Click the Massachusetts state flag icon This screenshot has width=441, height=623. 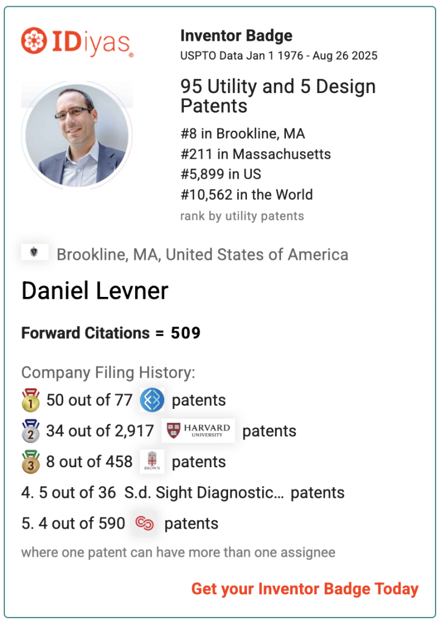[x=35, y=252]
